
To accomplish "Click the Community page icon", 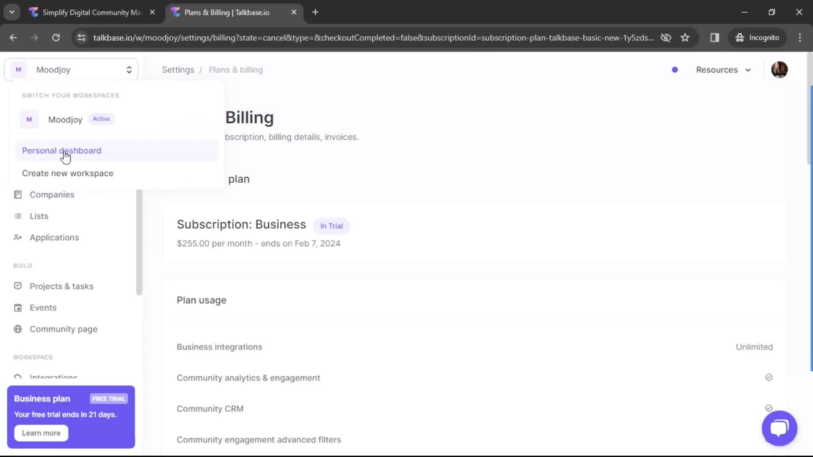I will pyautogui.click(x=17, y=329).
